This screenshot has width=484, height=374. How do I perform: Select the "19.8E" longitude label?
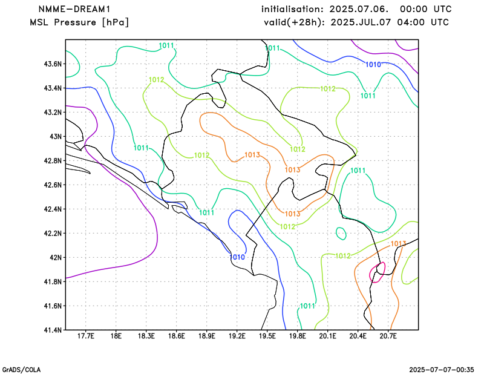[297, 336]
